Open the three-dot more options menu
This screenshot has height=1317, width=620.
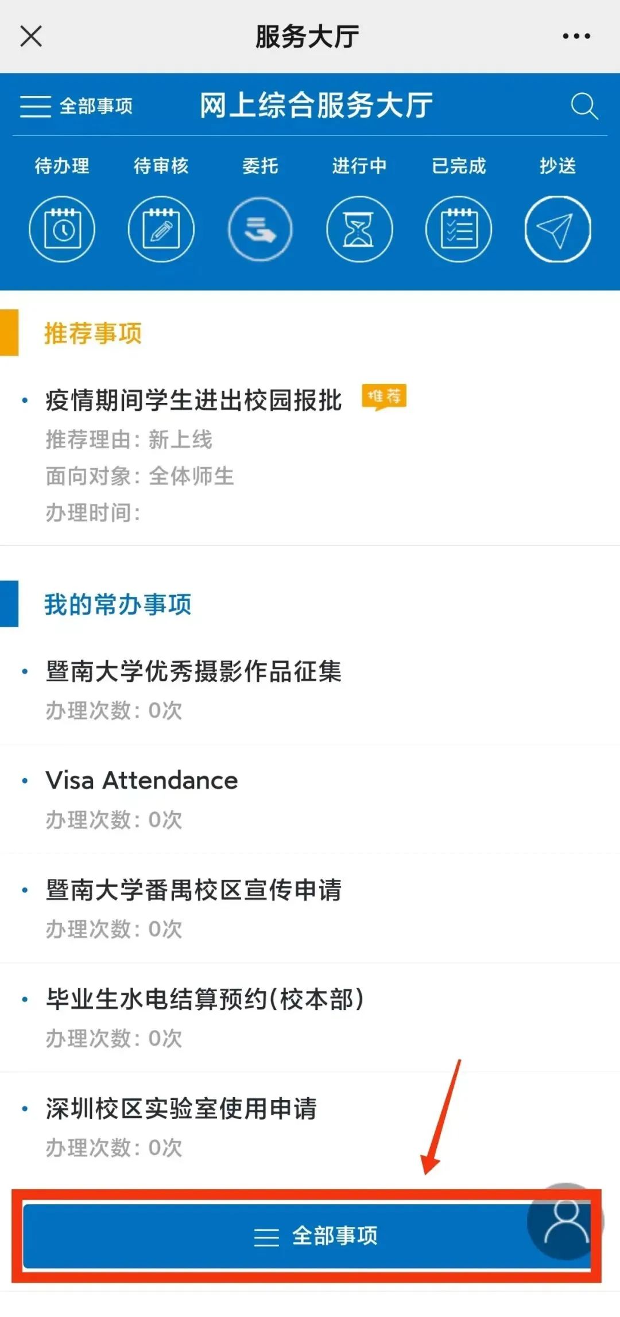pos(576,36)
